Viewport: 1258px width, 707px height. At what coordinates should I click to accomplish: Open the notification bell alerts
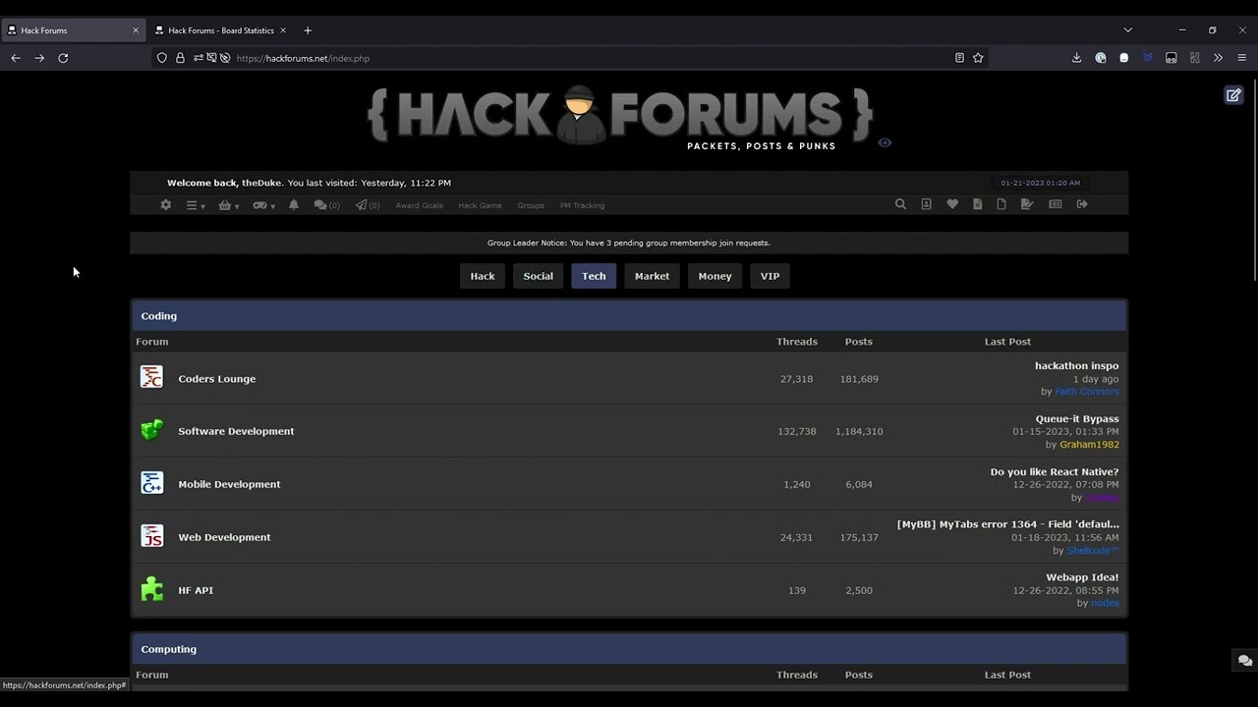[x=294, y=204]
